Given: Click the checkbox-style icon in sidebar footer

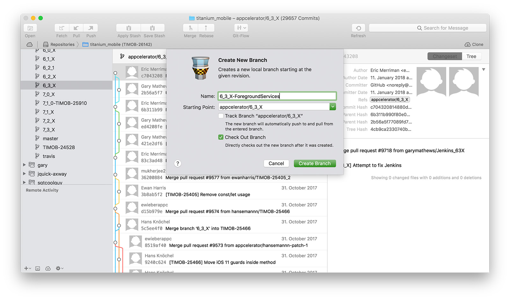Looking at the screenshot, I should point(38,268).
